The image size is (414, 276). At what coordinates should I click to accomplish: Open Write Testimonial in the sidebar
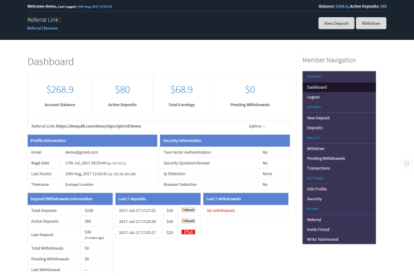(322, 239)
